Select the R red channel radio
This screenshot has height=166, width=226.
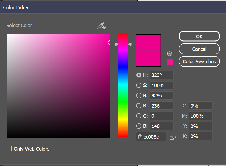click(138, 106)
